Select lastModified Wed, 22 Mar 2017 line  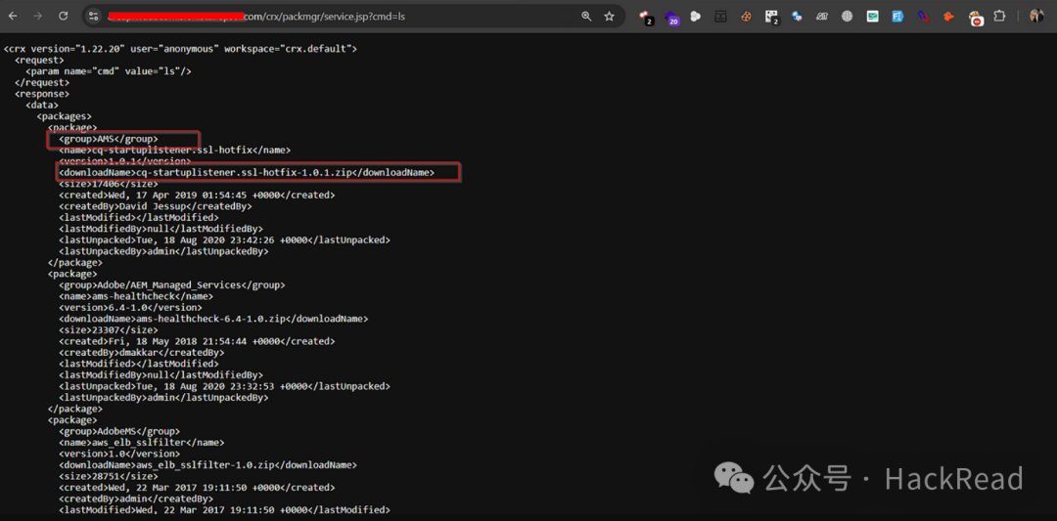coord(224,509)
